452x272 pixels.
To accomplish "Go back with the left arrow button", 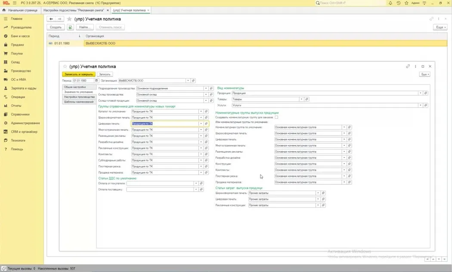I will point(51,19).
